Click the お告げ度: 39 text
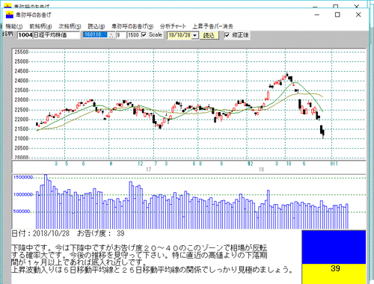This screenshot has width=374, height=284. pyautogui.click(x=101, y=233)
